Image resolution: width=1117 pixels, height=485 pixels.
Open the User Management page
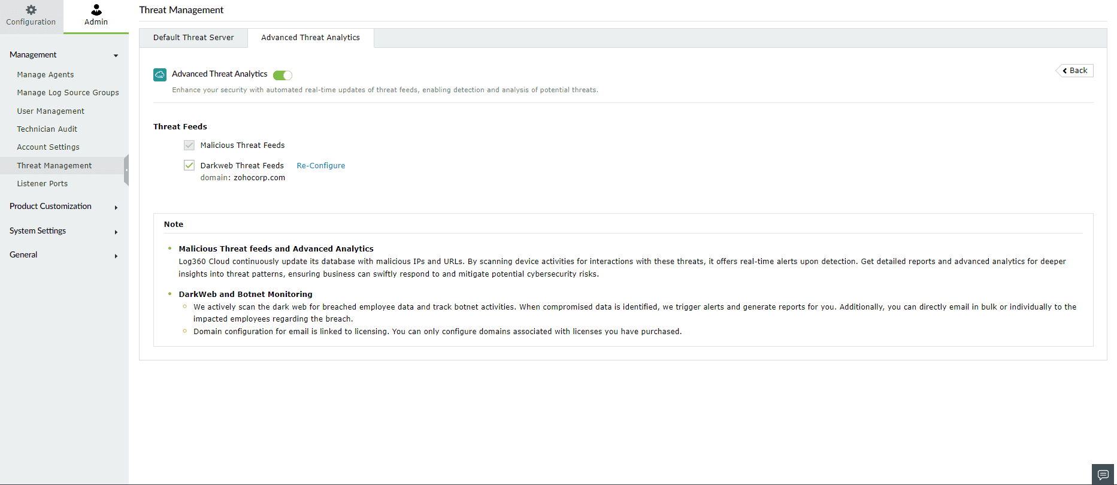[x=51, y=111]
